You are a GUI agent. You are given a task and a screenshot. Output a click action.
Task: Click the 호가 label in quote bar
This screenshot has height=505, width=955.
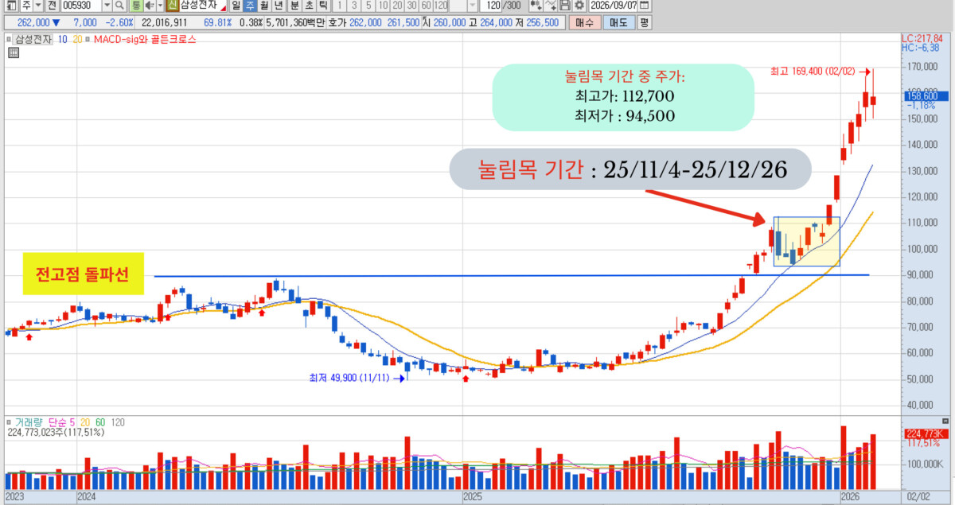tap(337, 22)
